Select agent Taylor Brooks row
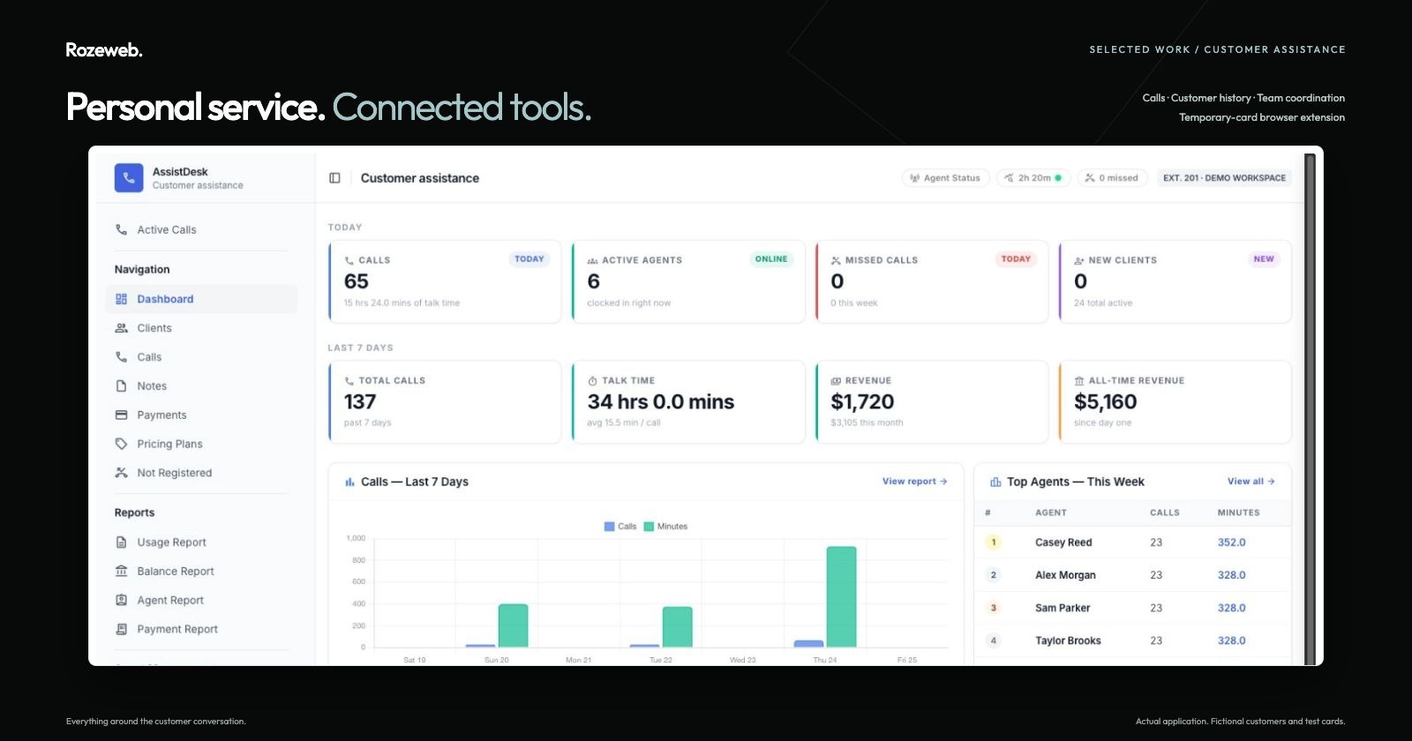This screenshot has width=1412, height=741. pyautogui.click(x=1133, y=640)
